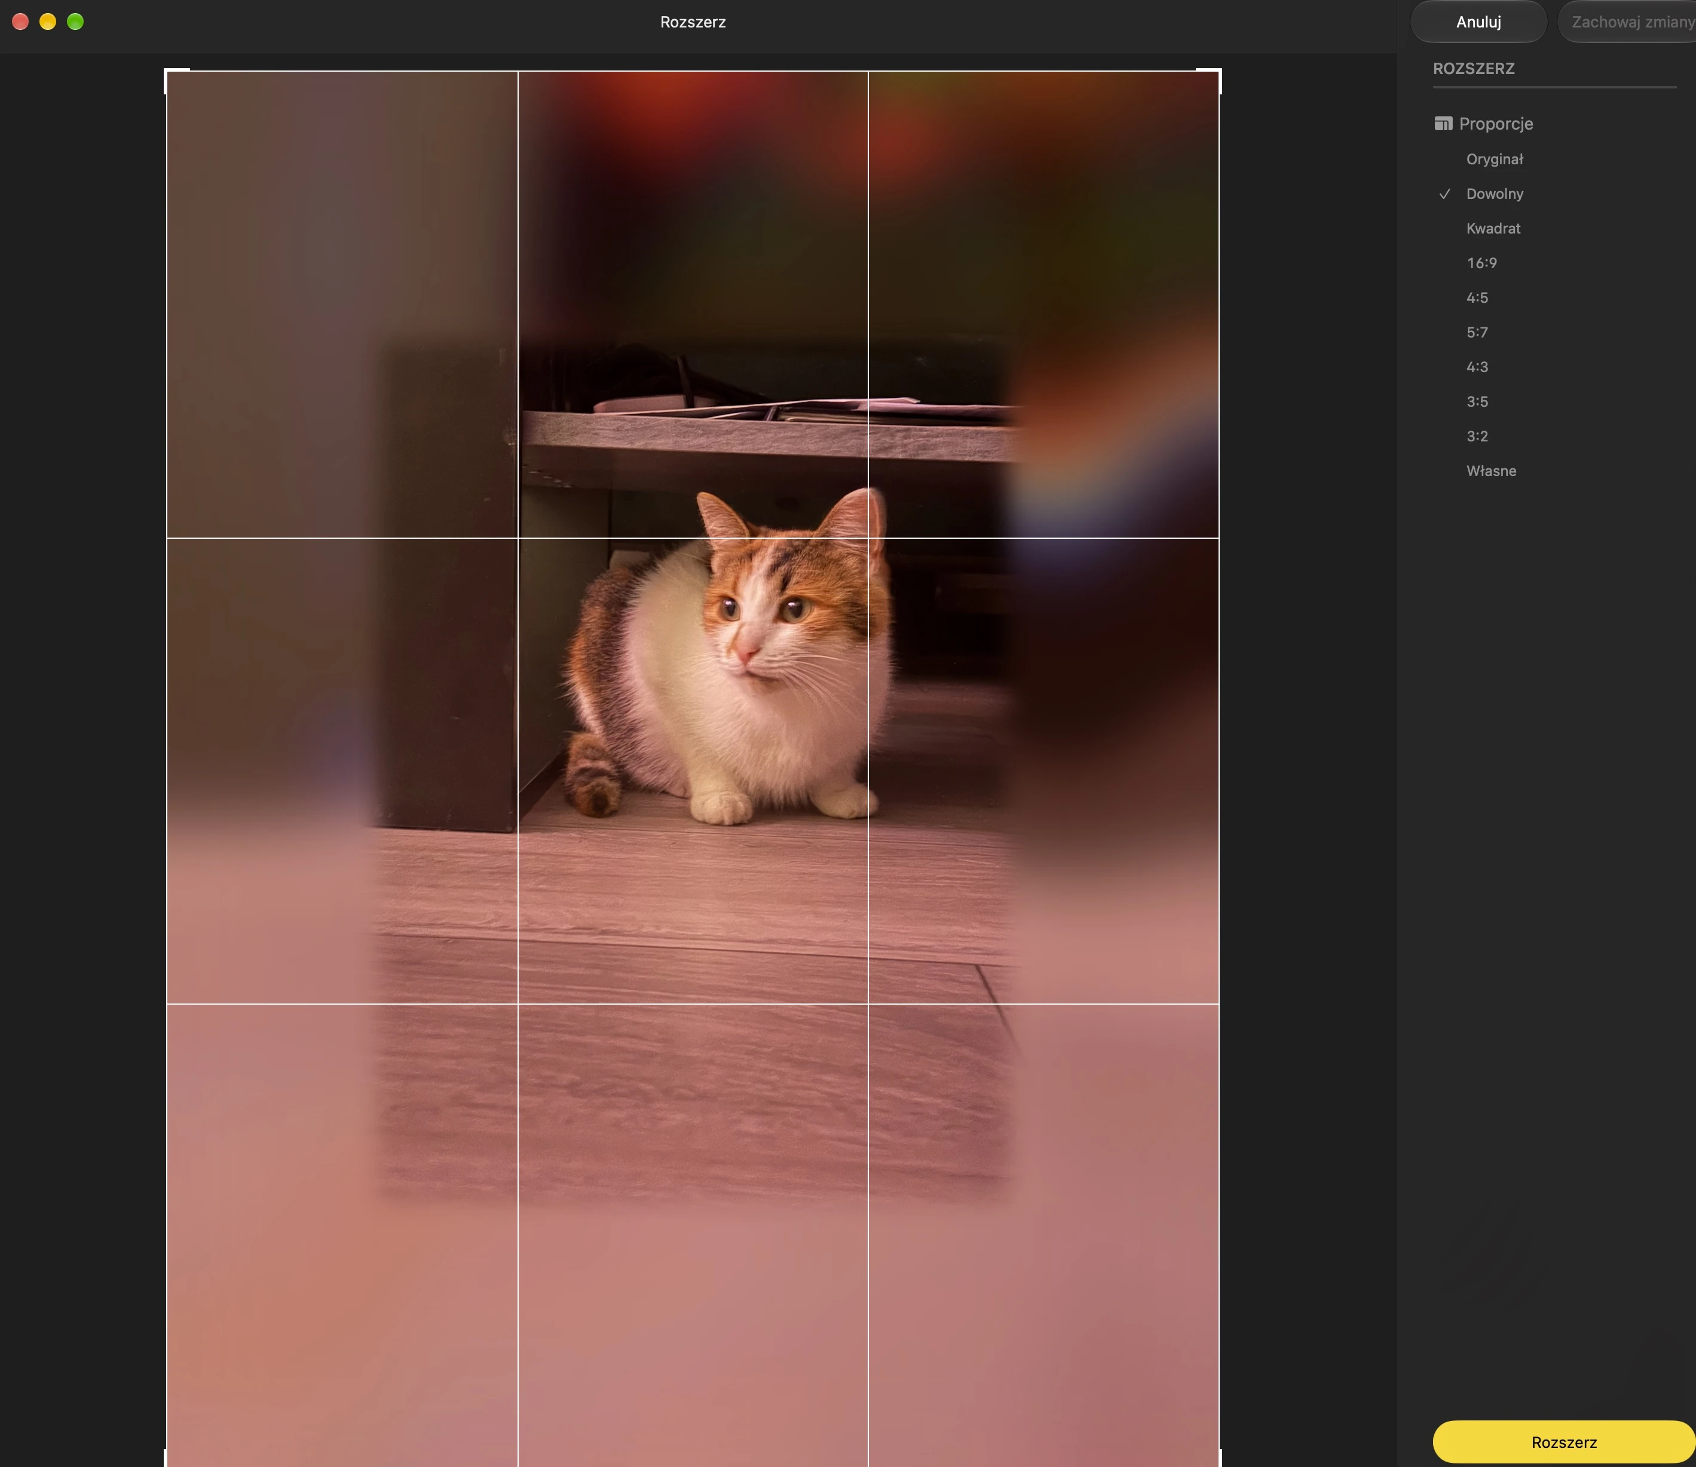
Task: Click the top-right crop corner handle
Action: tap(1210, 80)
